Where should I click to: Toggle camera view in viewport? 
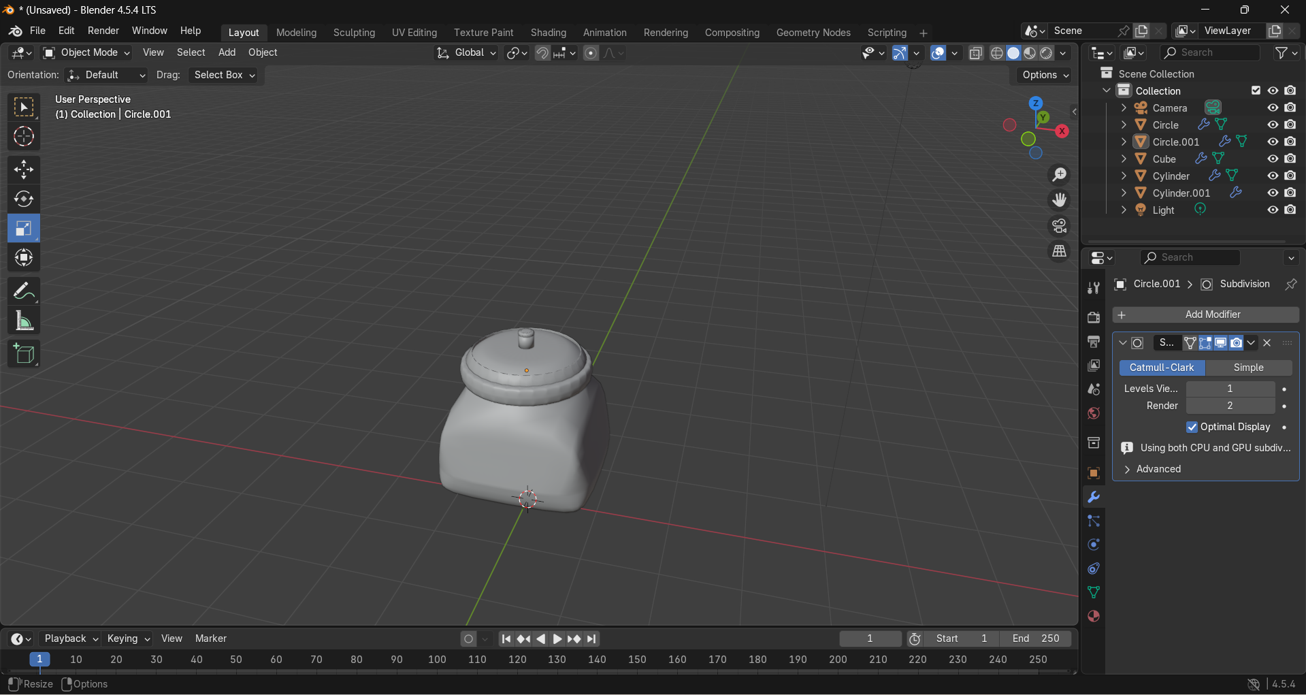(1059, 226)
